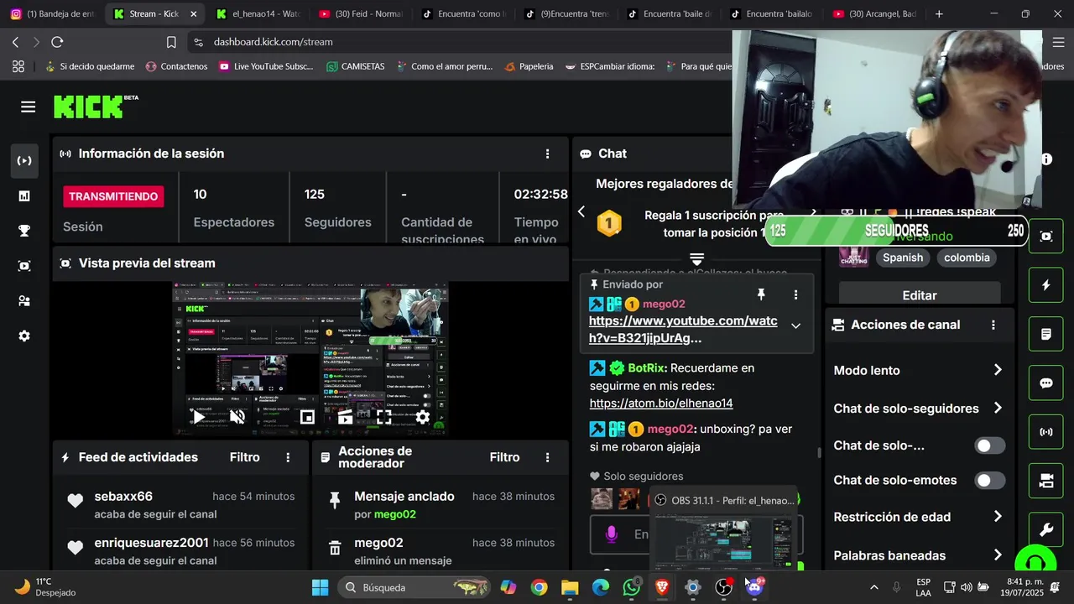Viewport: 1074px width, 604px height.
Task: Open Acciones de moderador three-dot menu
Action: point(547,457)
